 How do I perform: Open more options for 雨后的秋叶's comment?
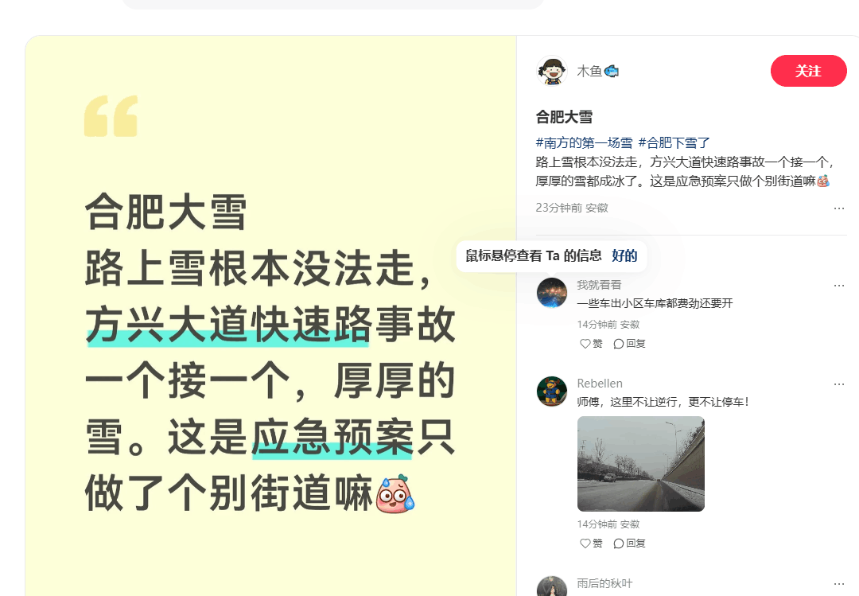pyautogui.click(x=839, y=584)
